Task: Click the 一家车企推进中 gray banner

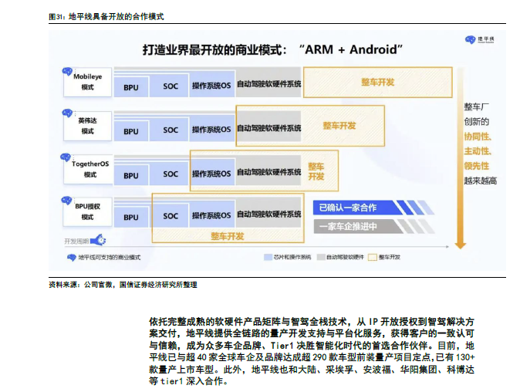Action: point(373,227)
